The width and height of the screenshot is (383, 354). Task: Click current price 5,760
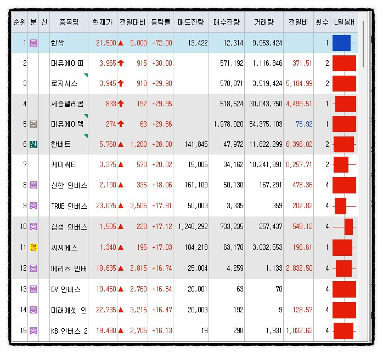(108, 144)
